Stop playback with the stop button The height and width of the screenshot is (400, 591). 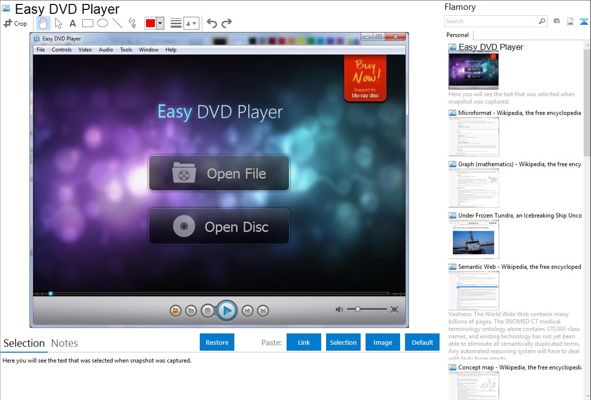tap(207, 311)
